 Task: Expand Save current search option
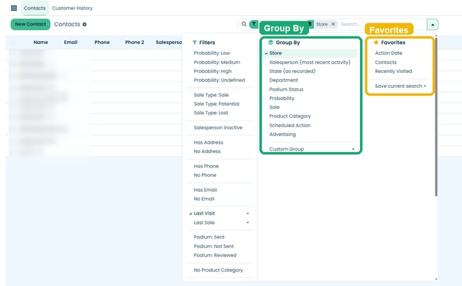[x=400, y=86]
